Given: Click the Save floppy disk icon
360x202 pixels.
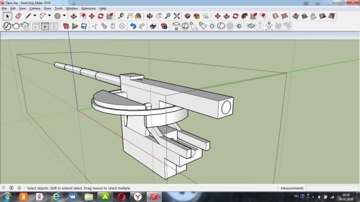Looking at the screenshot, I should click(x=84, y=26).
